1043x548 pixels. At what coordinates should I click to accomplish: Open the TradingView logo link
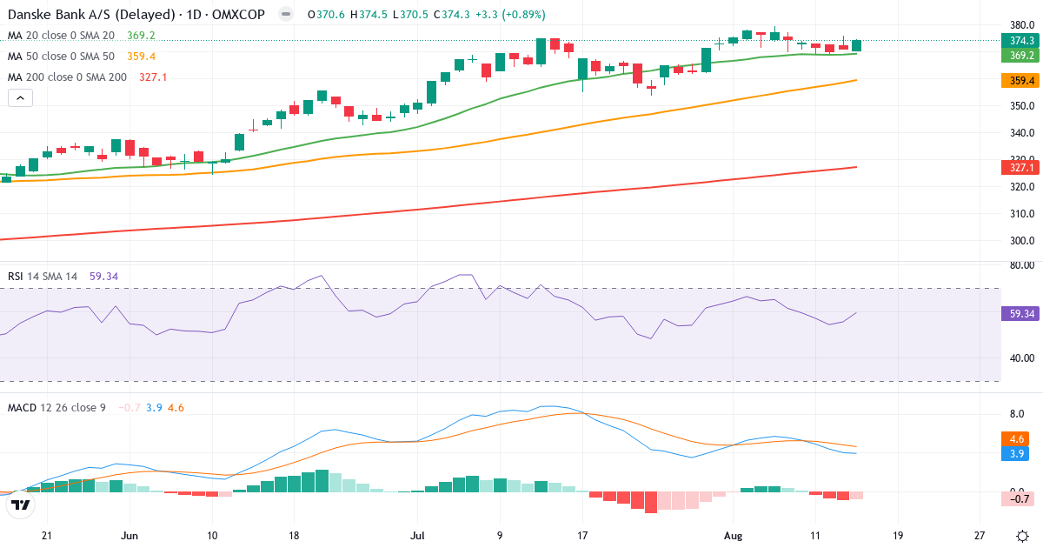point(22,505)
